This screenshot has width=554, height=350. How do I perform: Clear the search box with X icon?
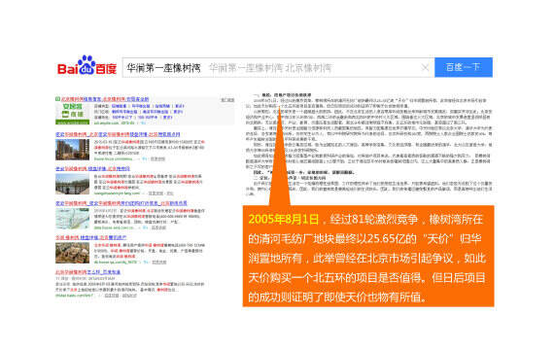pos(425,67)
